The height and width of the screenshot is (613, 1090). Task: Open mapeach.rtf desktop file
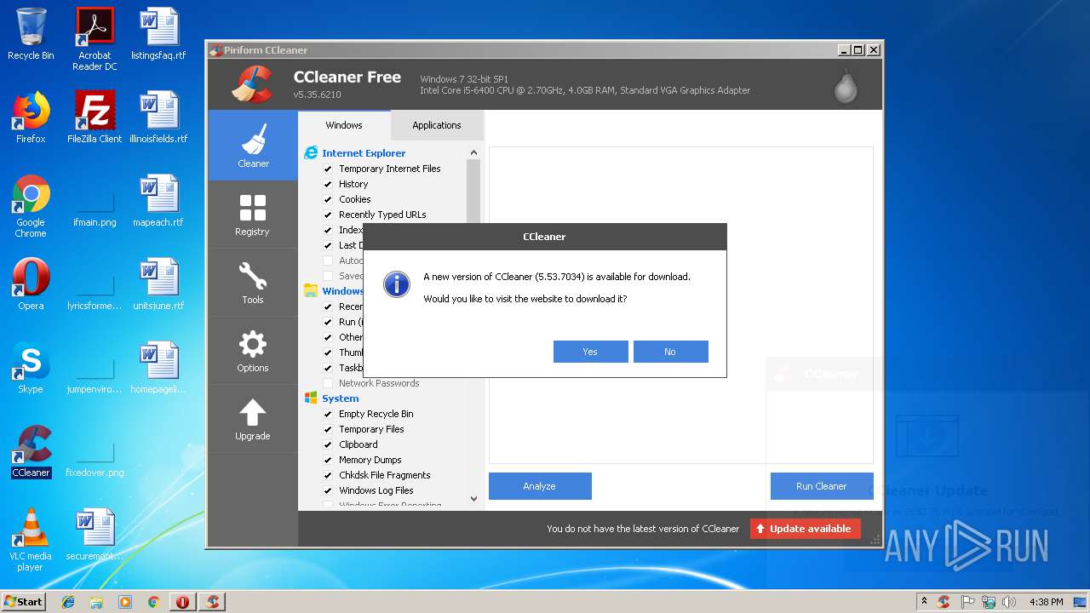[158, 201]
